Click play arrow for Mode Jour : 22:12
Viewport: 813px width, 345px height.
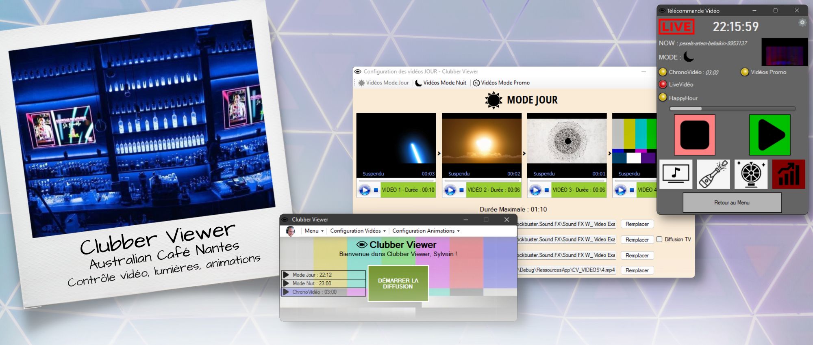[286, 275]
